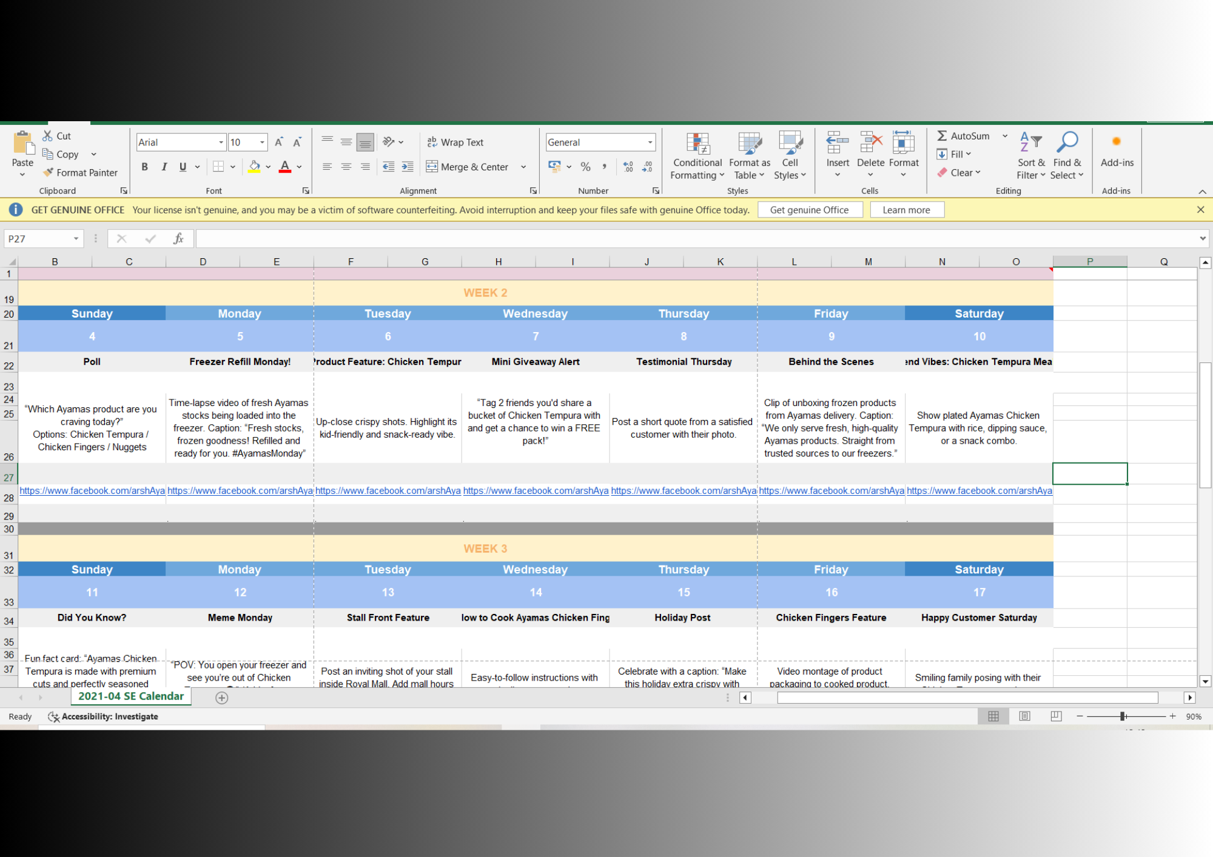
Task: Toggle Merge & Center
Action: pyautogui.click(x=467, y=167)
